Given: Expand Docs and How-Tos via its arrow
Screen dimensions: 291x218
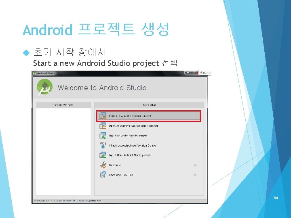Looking at the screenshot, I should 195,175.
